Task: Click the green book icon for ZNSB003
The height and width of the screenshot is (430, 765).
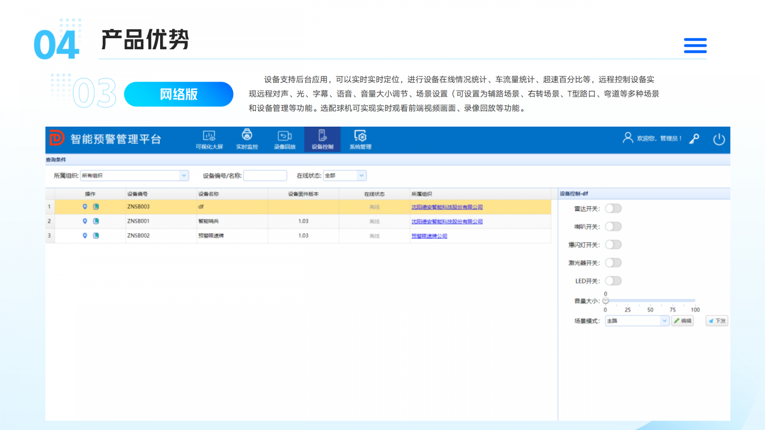Action: click(96, 207)
